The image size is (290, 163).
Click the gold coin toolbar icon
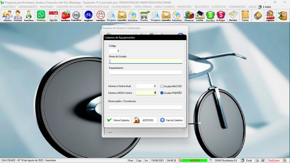point(258,16)
